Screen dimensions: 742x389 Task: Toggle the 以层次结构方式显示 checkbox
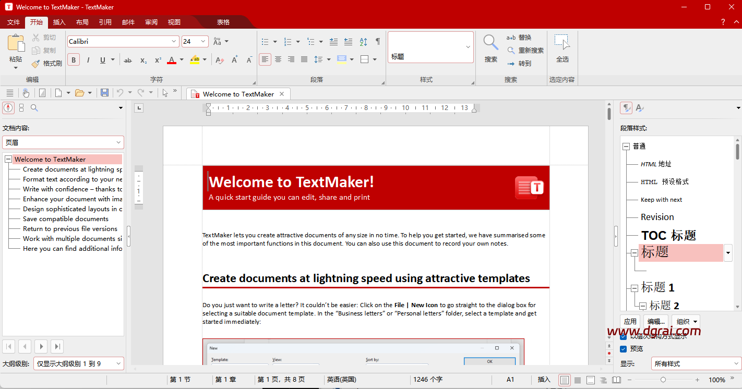(623, 336)
